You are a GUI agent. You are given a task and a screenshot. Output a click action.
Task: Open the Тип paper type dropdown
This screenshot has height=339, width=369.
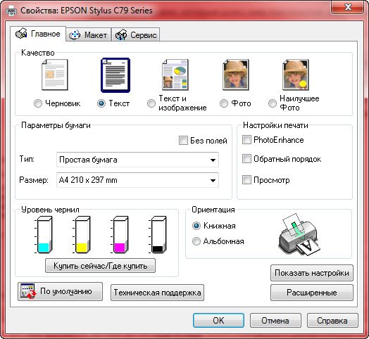point(137,160)
